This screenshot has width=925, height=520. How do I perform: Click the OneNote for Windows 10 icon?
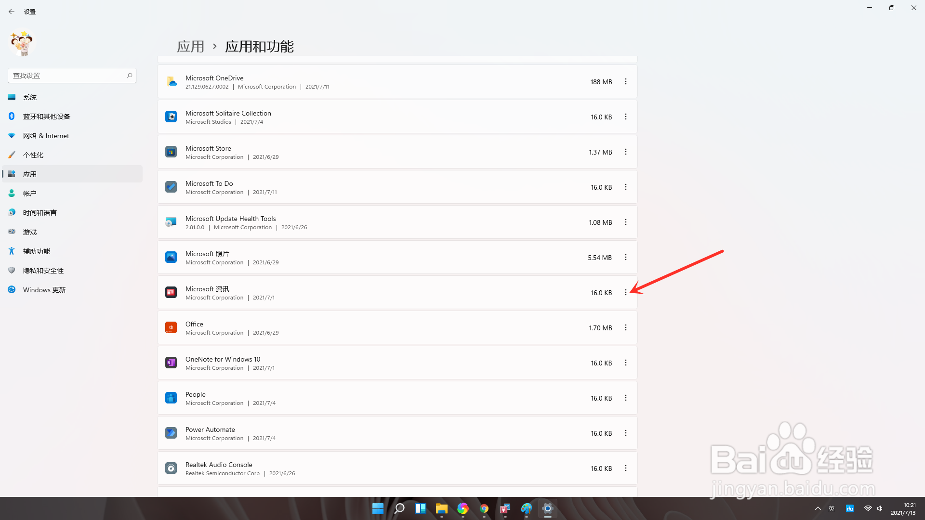171,363
